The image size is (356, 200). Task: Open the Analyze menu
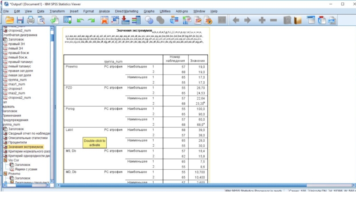tap(104, 11)
